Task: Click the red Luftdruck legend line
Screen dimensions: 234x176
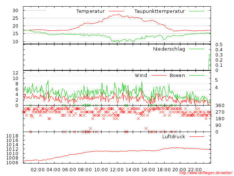Action: (197, 136)
